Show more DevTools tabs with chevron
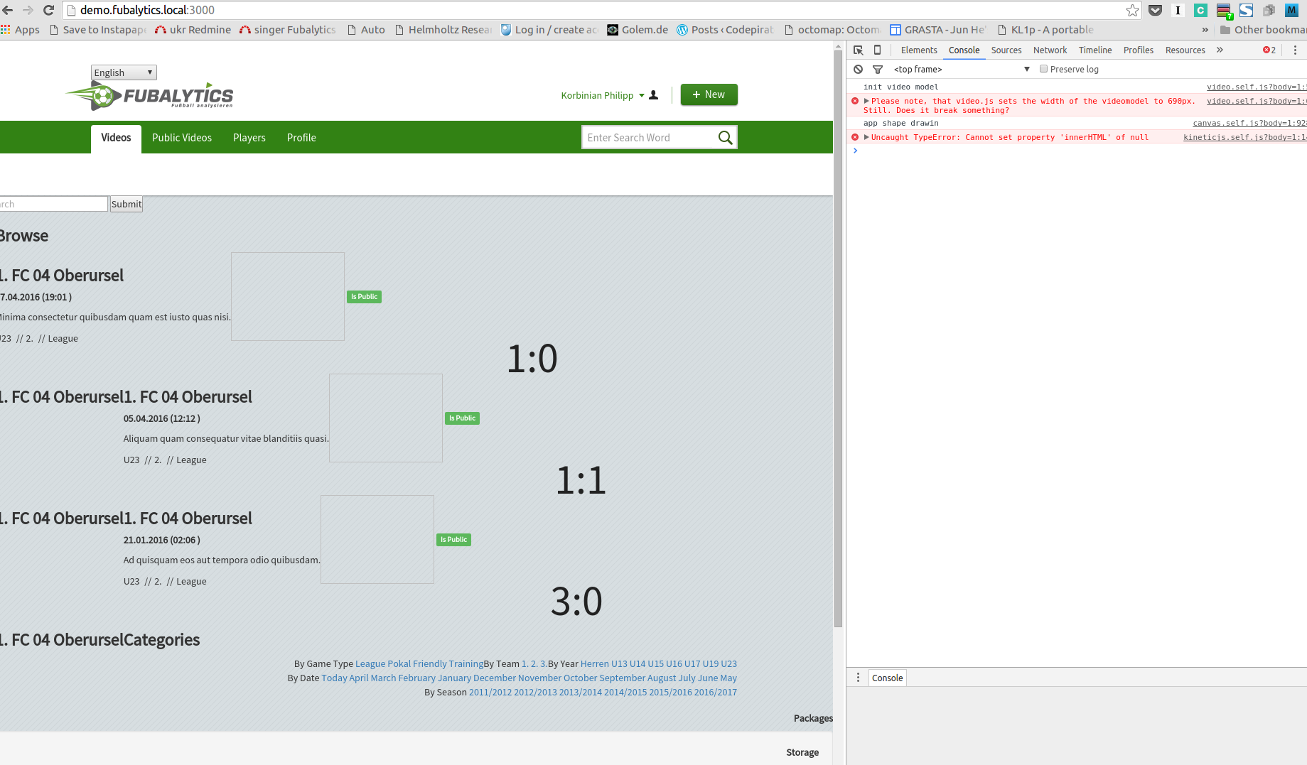 pos(1220,50)
